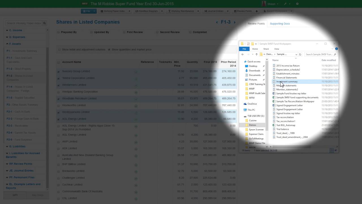Click the search magnifier in Working Paper Index
The image size is (362, 204).
pyautogui.click(x=44, y=23)
